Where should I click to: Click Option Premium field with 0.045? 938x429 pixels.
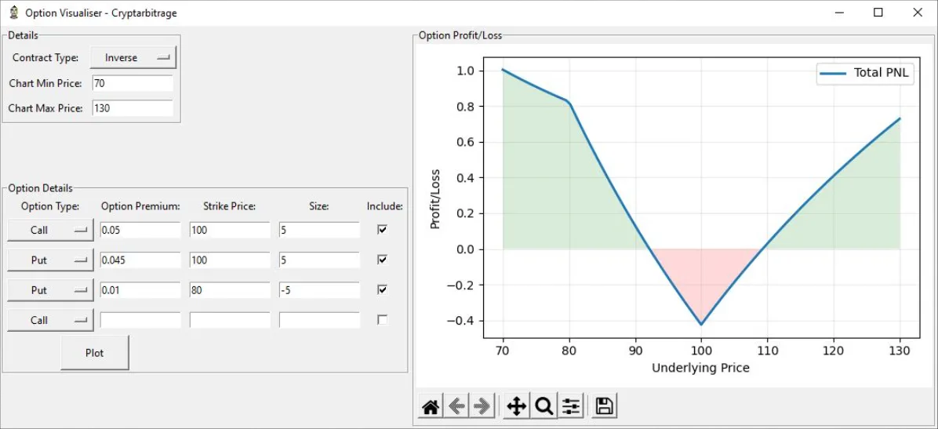(140, 260)
